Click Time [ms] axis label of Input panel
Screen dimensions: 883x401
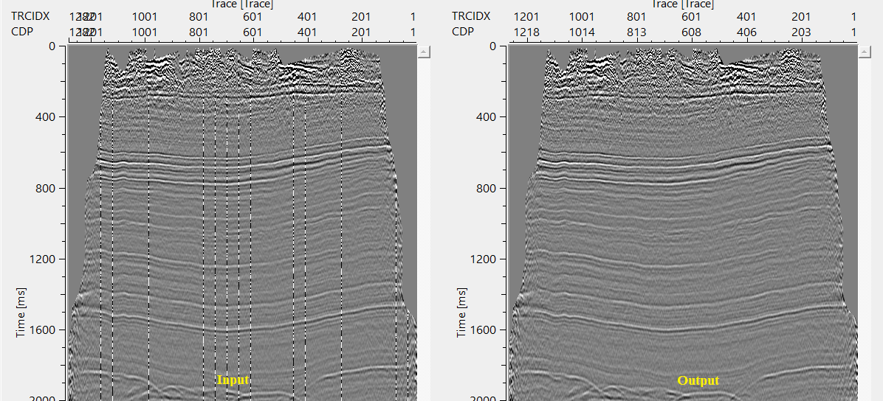21,313
